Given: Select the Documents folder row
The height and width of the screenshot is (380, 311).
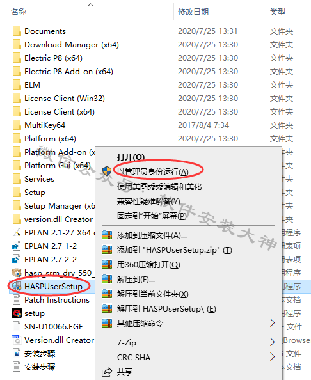Looking at the screenshot, I should pos(92,31).
